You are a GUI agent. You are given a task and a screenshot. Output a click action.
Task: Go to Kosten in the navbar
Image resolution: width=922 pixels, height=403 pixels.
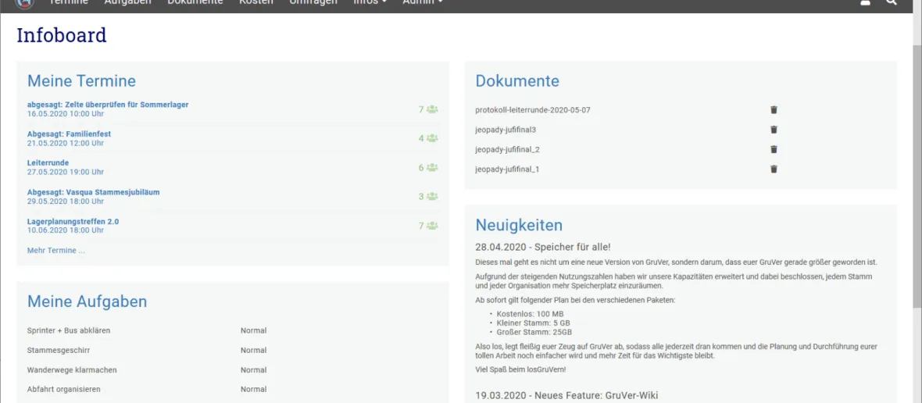point(256,2)
